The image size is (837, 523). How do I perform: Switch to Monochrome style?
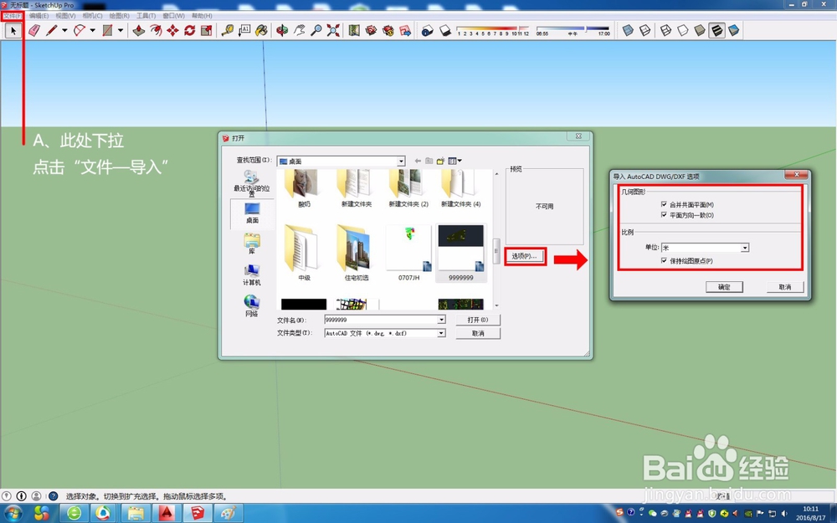tap(734, 30)
